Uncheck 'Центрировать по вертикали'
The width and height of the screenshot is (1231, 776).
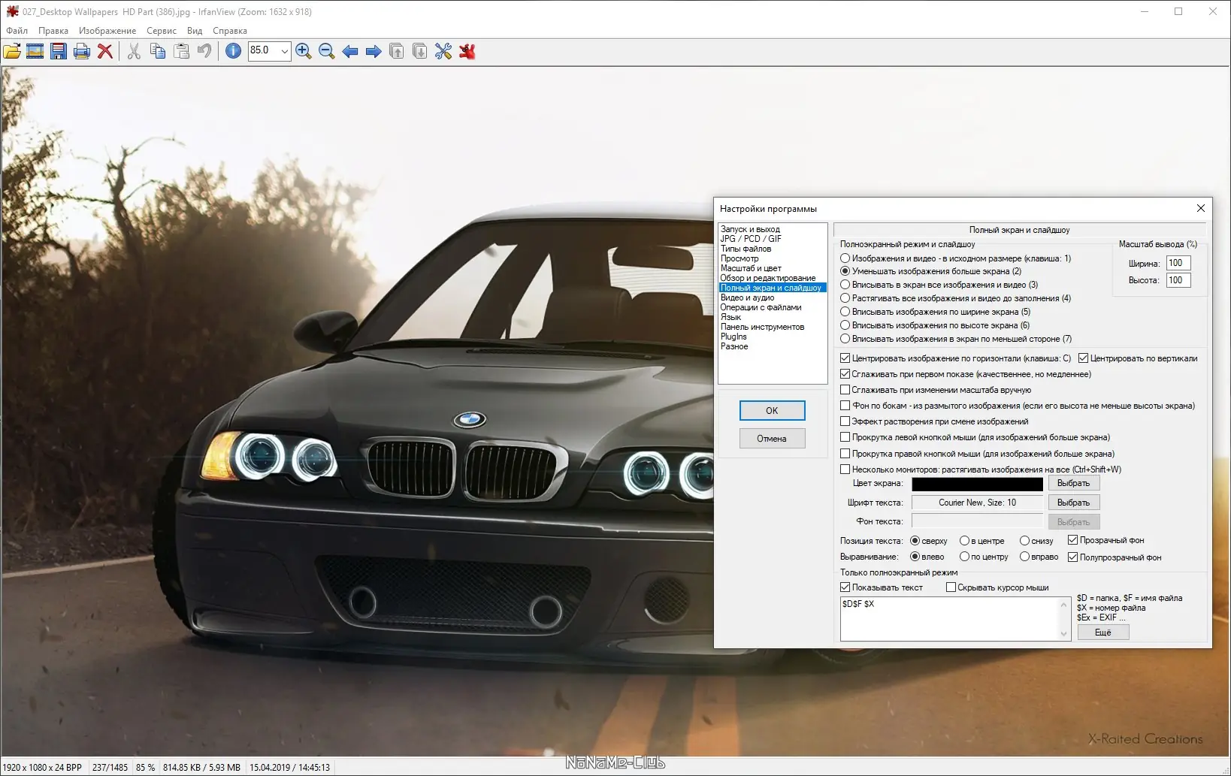pyautogui.click(x=1081, y=358)
